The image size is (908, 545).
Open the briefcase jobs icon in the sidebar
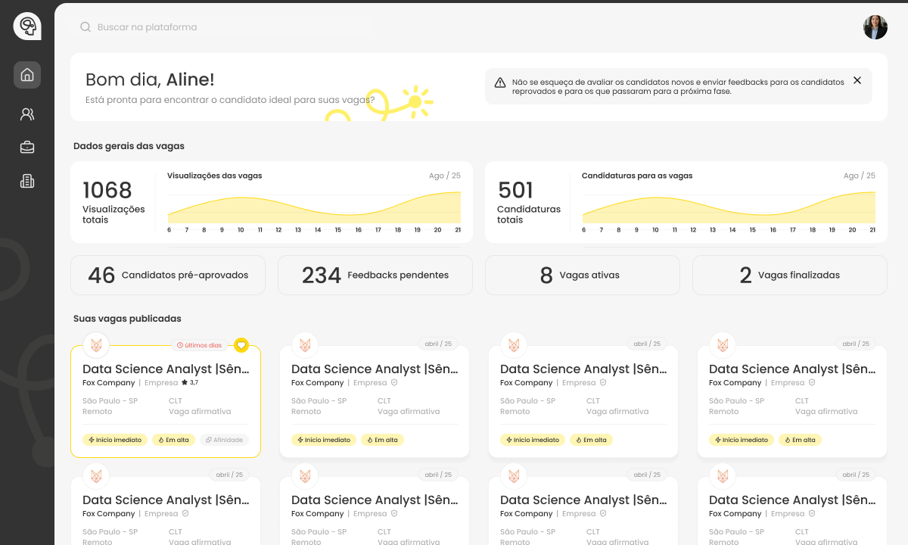(27, 148)
